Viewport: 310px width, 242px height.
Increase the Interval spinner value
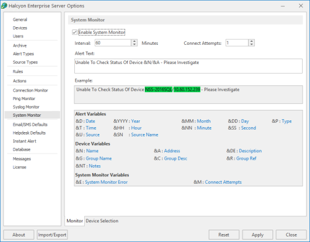point(134,41)
